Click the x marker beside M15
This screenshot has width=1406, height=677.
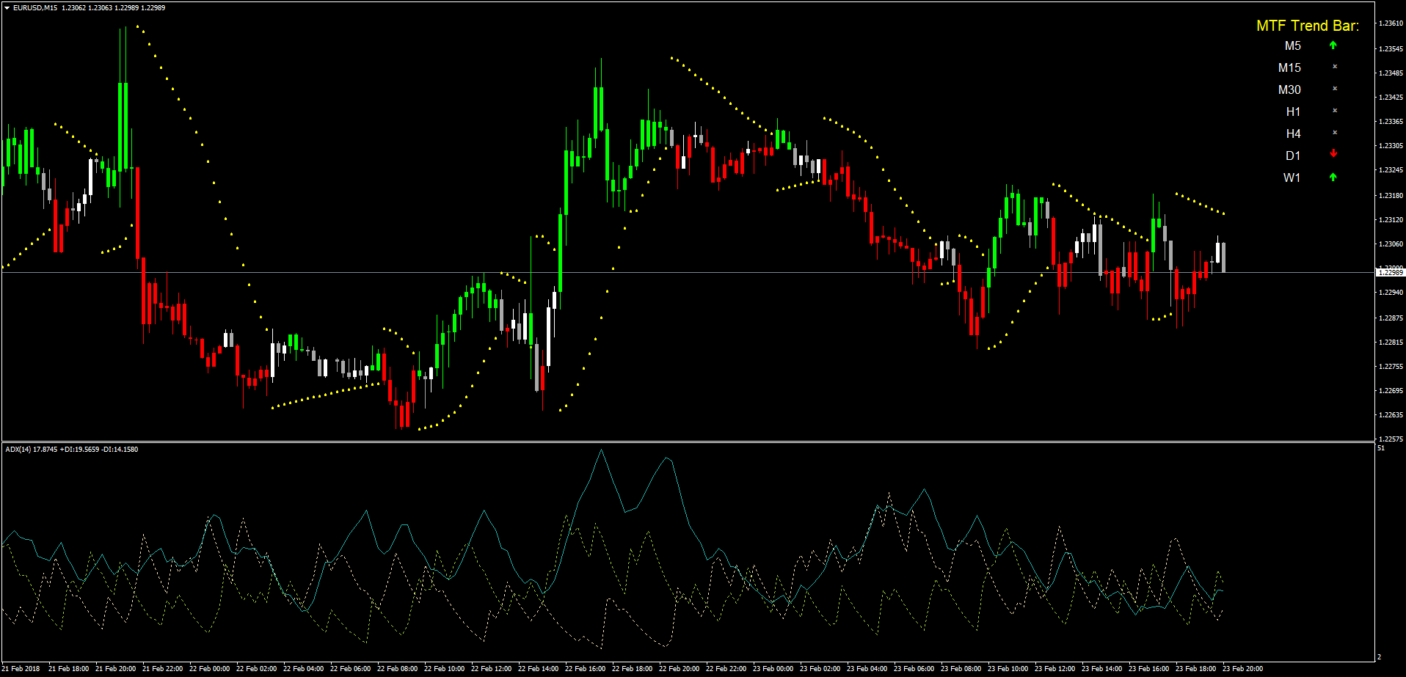(x=1335, y=67)
